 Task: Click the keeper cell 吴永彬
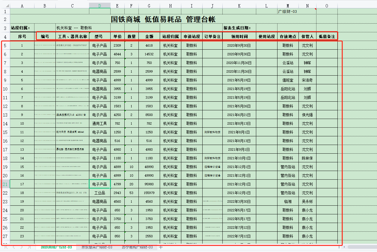point(307,201)
